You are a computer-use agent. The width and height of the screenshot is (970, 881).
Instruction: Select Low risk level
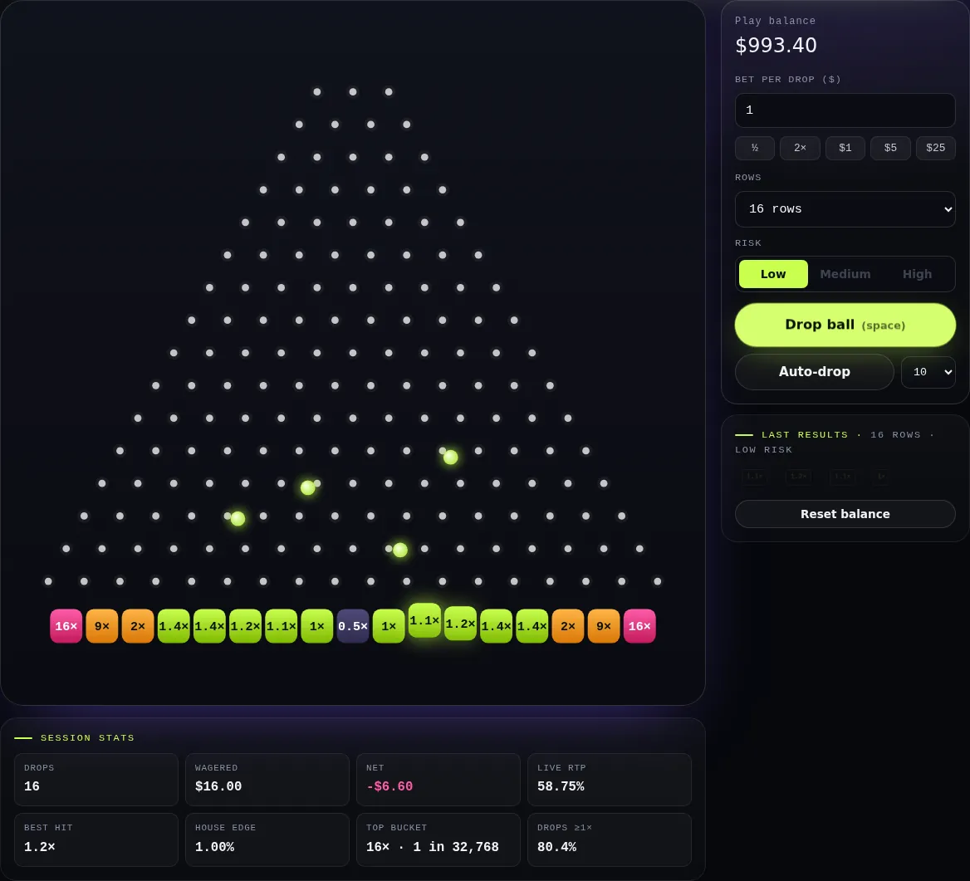tap(773, 274)
